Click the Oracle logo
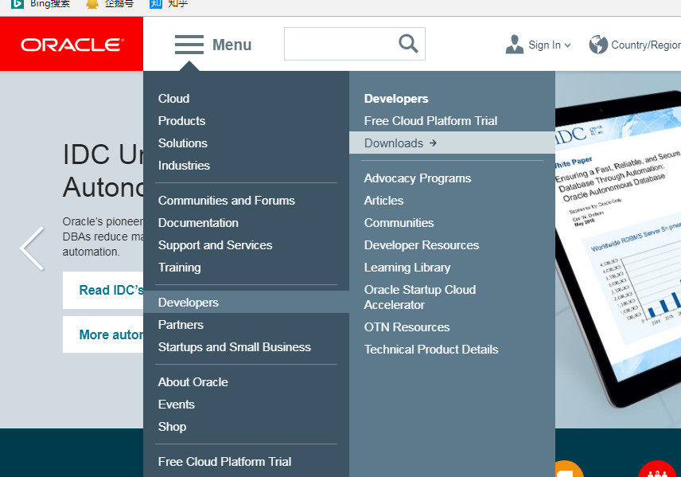The width and height of the screenshot is (681, 477). click(72, 45)
